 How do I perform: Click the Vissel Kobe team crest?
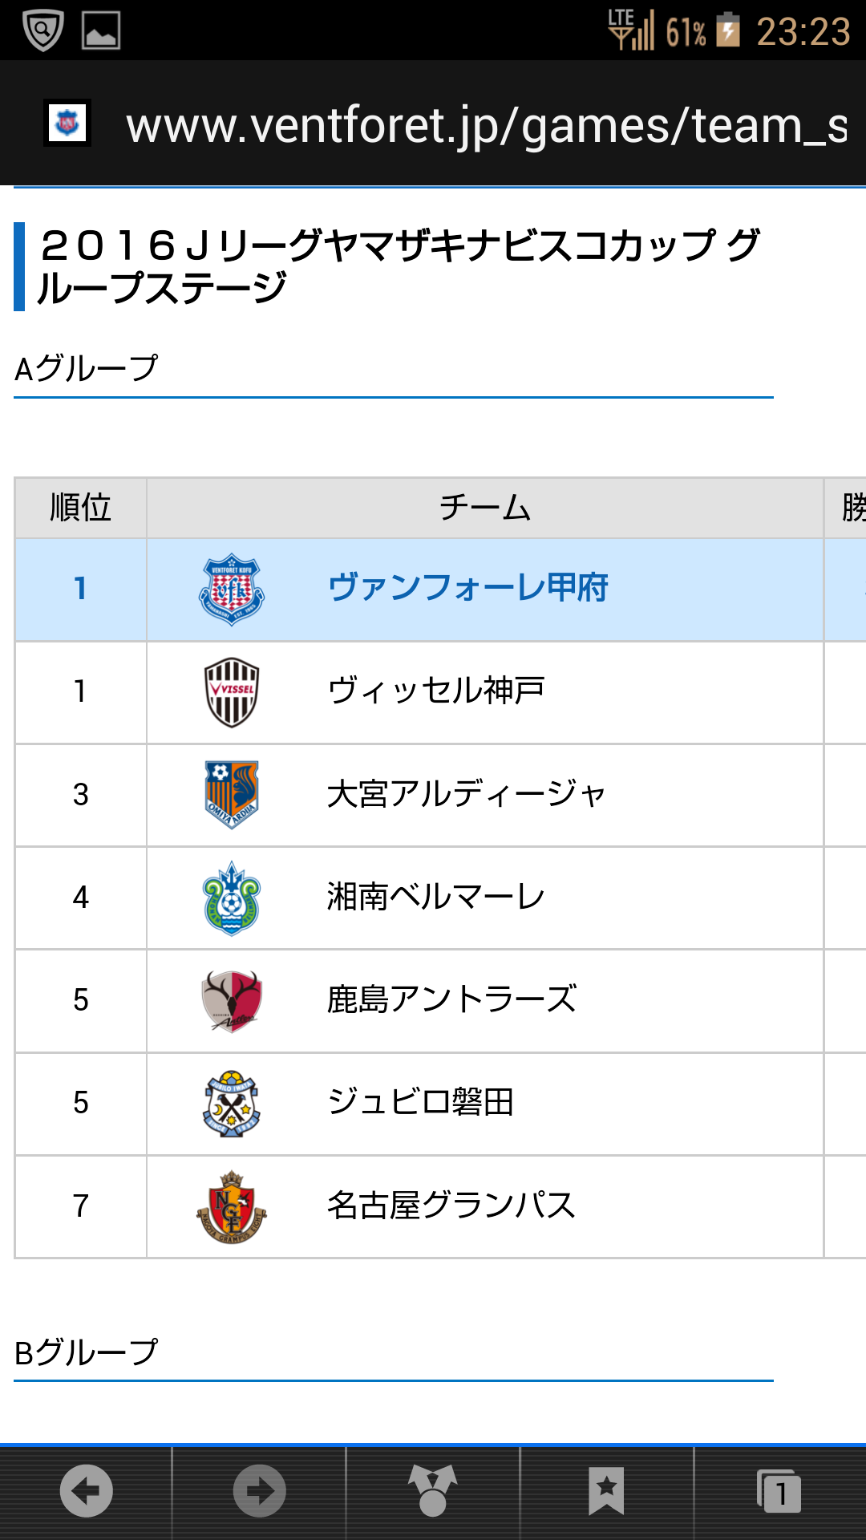(x=232, y=692)
